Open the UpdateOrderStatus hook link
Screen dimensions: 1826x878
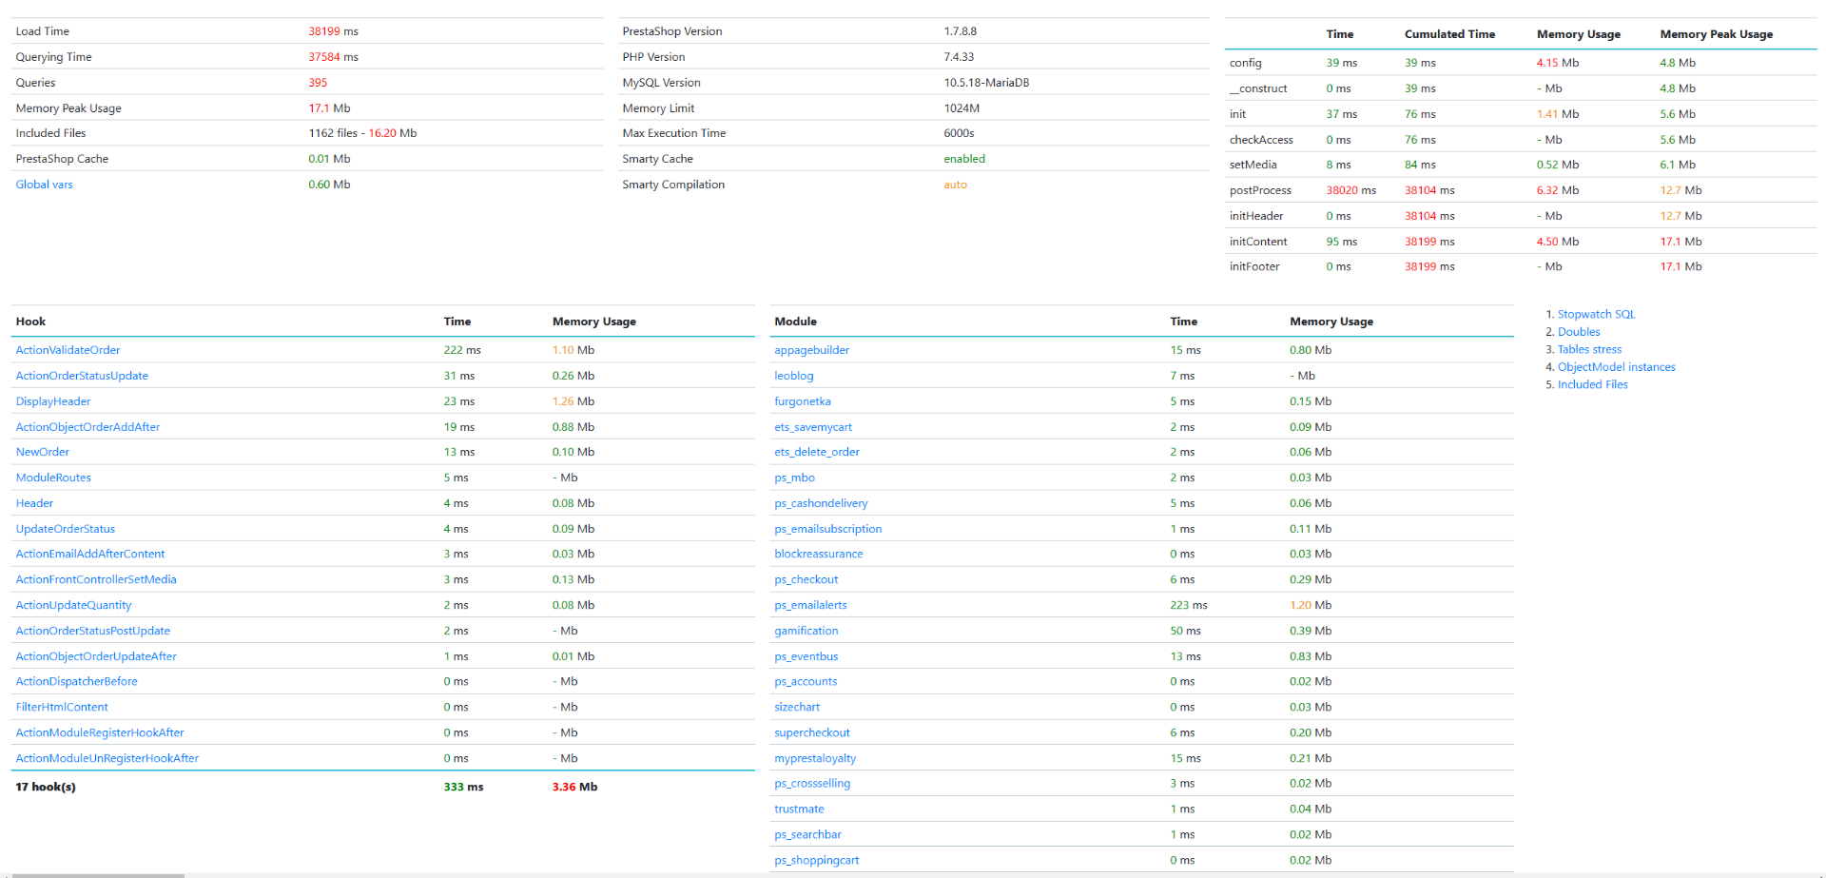coord(66,529)
